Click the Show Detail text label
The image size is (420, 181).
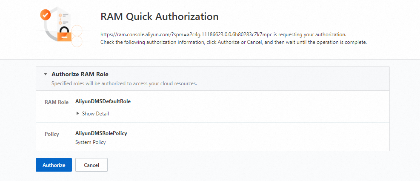95,114
